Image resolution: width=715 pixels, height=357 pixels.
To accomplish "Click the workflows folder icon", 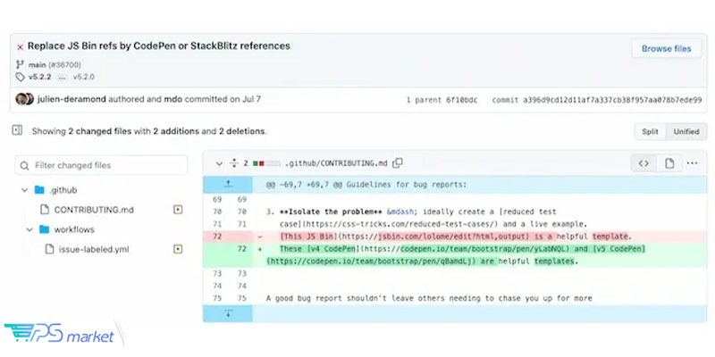I will point(44,229).
